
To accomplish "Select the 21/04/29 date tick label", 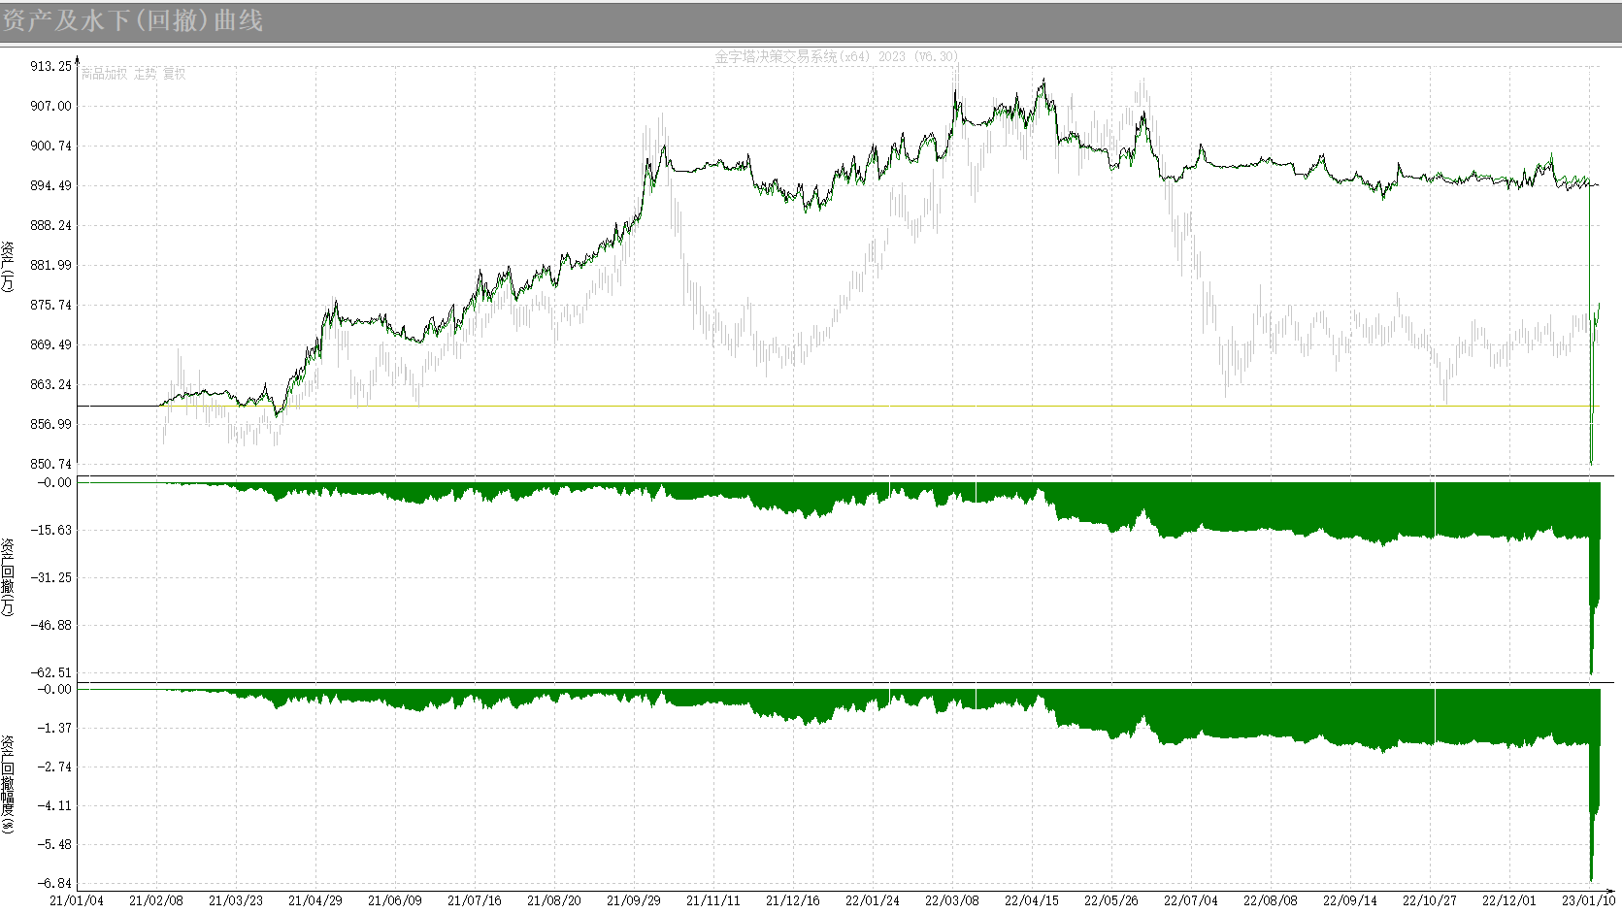I will coord(315,900).
